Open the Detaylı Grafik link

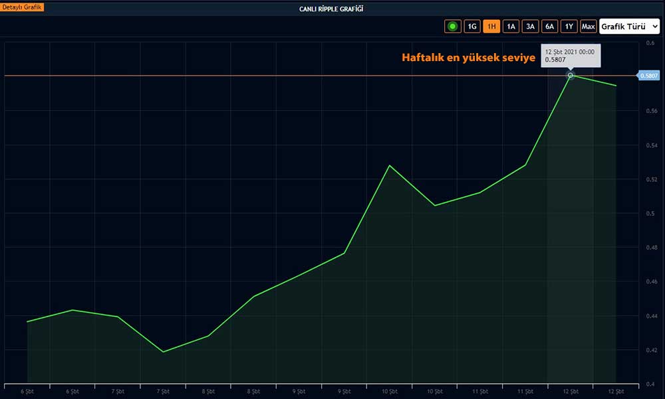[x=22, y=7]
